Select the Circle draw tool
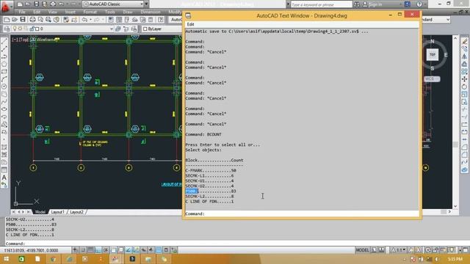This screenshot has height=264, width=470. pos(4,87)
